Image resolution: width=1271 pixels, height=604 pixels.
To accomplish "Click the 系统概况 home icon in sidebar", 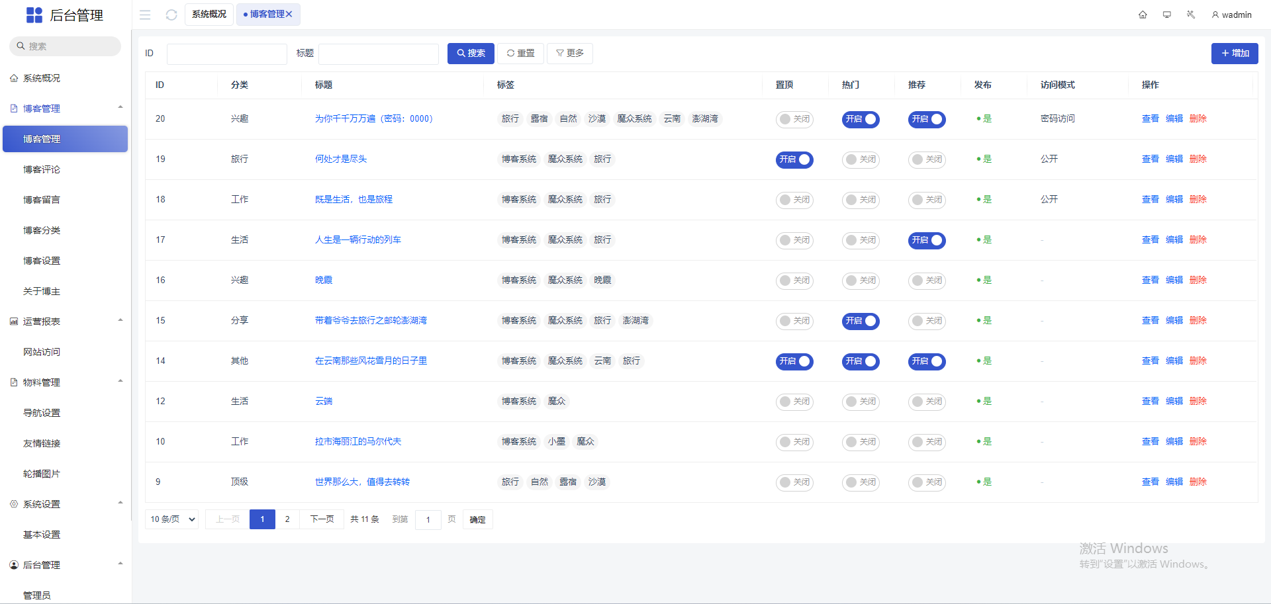I will click(x=14, y=78).
